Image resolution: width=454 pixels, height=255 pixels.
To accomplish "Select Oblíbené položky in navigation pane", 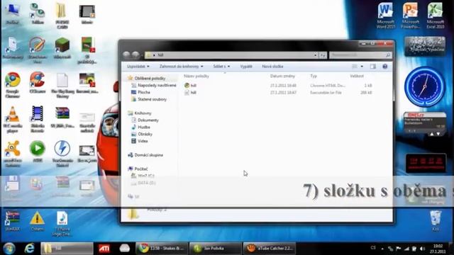I will pyautogui.click(x=150, y=79).
